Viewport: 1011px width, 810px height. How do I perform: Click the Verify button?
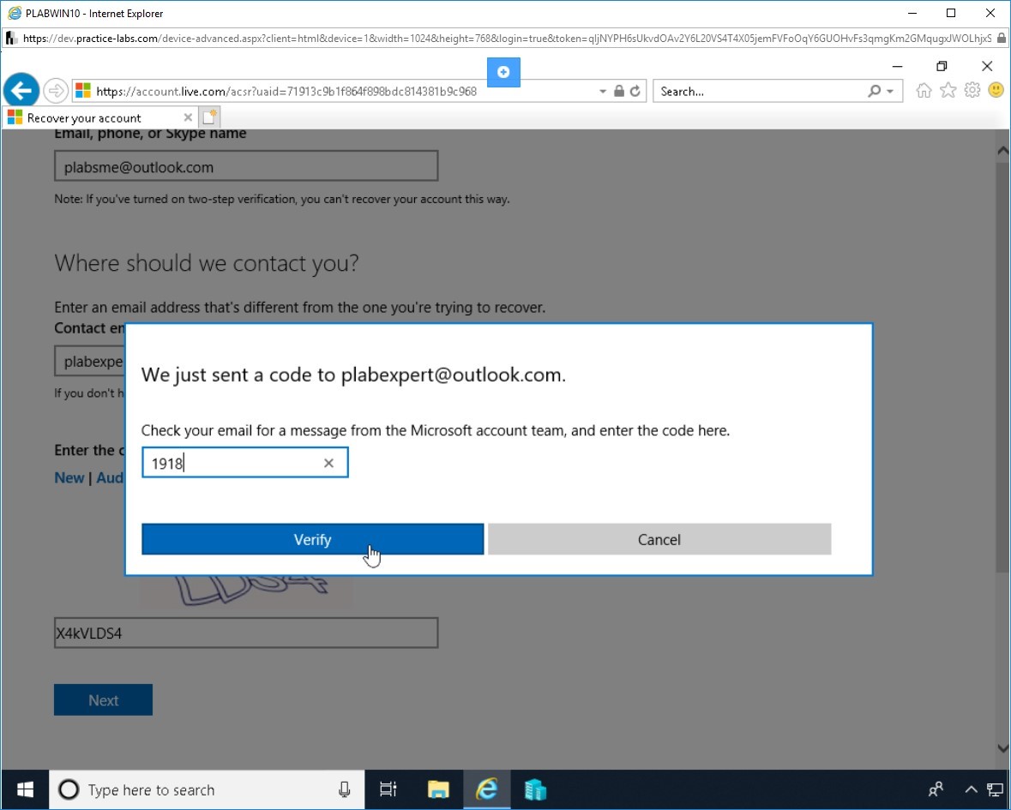313,539
